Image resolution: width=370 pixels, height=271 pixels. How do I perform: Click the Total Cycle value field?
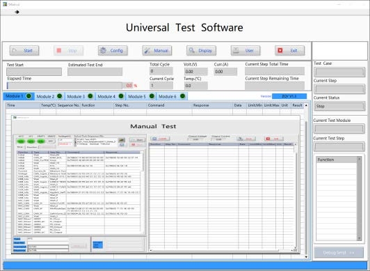pos(161,71)
